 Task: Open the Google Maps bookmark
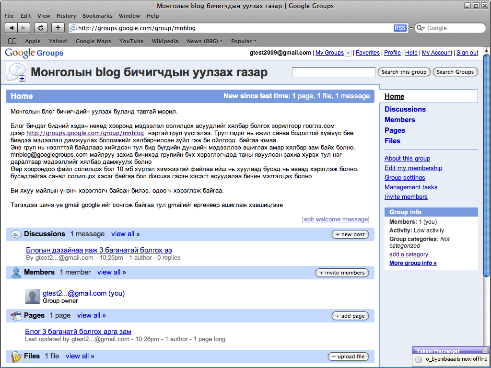[x=94, y=41]
